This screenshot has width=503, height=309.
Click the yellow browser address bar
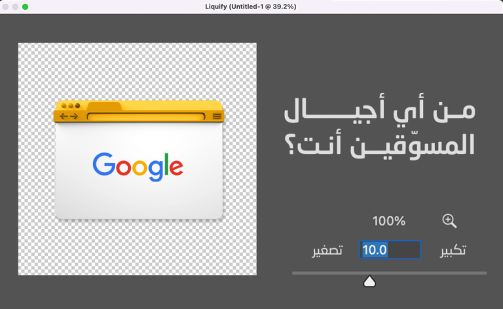[x=146, y=117]
